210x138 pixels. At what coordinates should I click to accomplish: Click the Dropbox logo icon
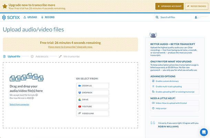click(80, 93)
